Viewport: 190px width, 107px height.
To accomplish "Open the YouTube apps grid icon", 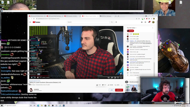I will click(145, 22).
